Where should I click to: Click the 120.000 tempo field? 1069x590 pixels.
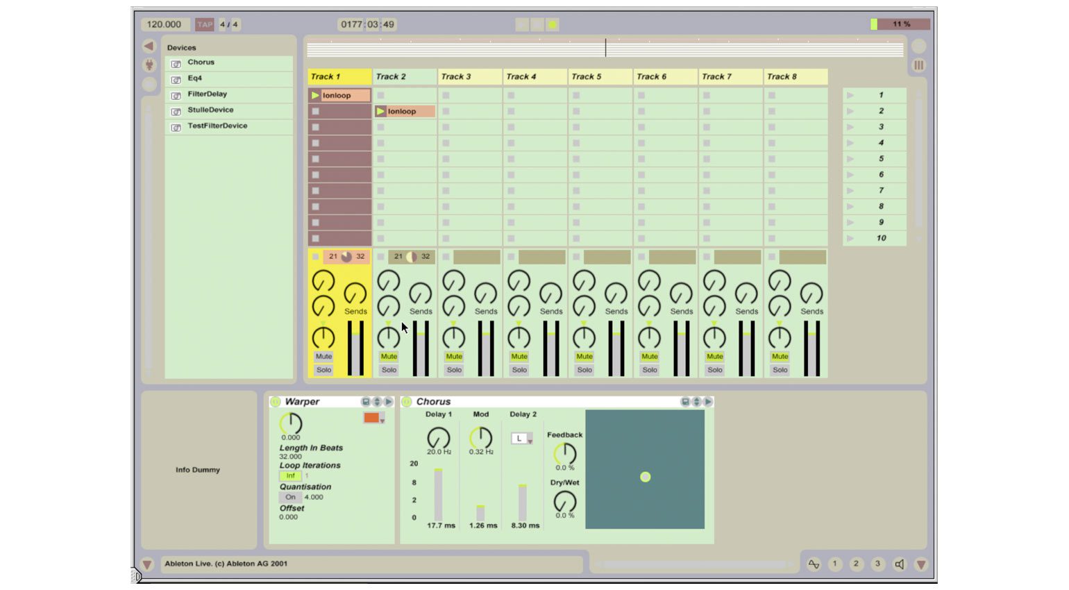[164, 24]
